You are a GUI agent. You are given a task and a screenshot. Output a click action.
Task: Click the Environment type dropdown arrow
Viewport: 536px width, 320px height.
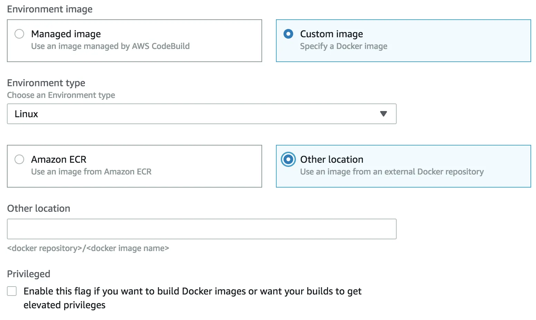[383, 114]
